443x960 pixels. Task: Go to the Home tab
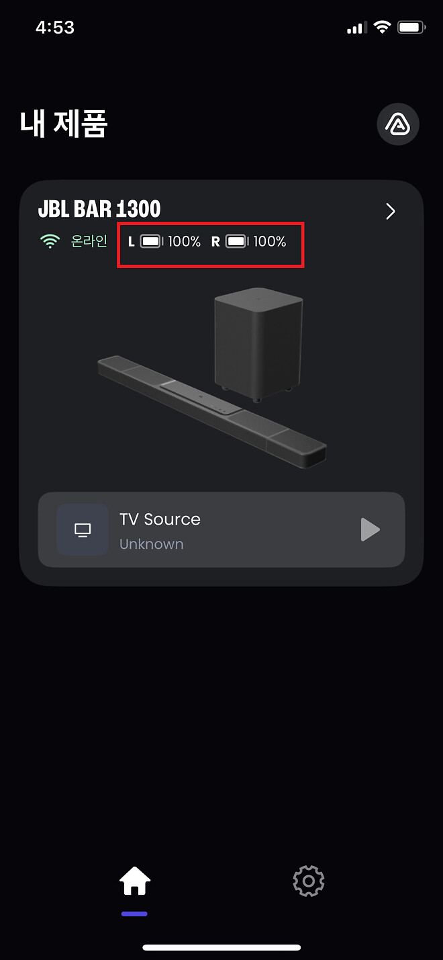[135, 881]
